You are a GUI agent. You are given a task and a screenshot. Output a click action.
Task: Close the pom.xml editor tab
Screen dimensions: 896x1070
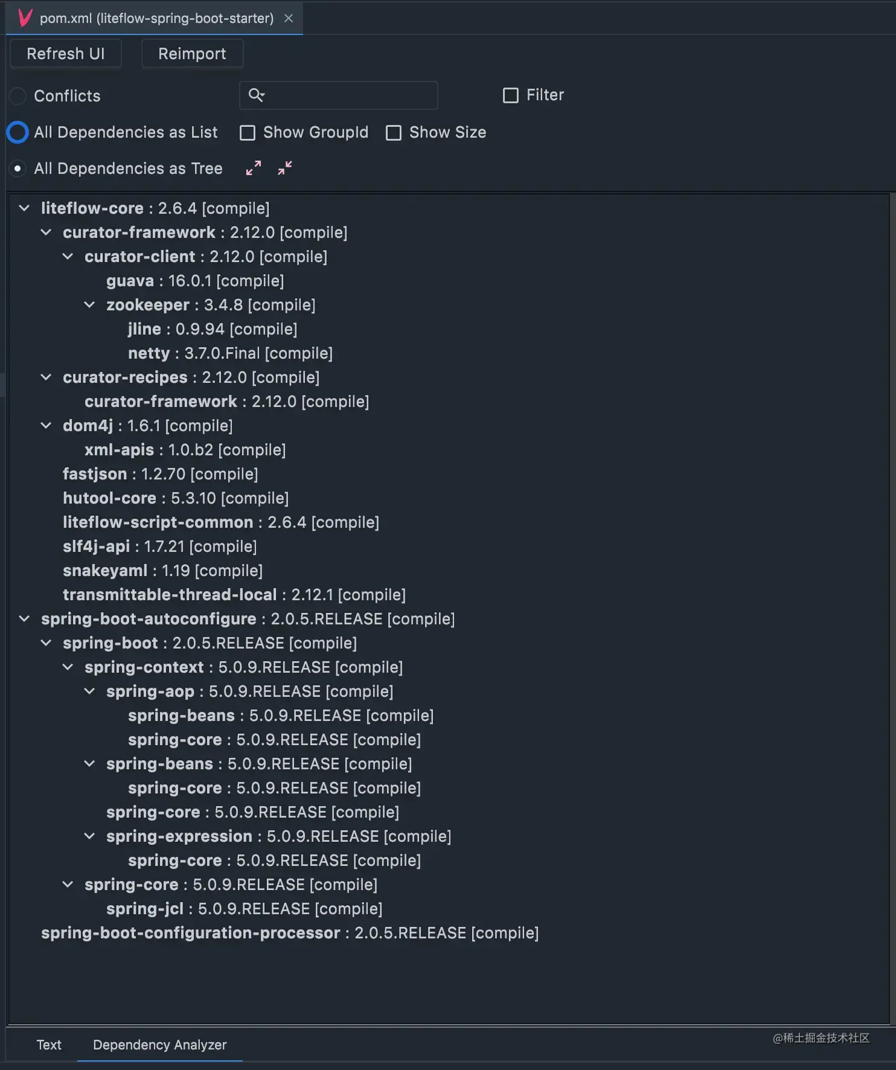click(289, 18)
